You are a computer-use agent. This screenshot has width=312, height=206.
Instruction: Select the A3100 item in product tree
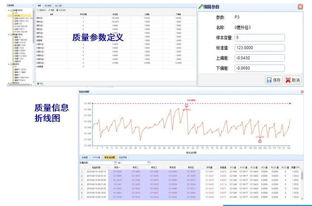click(x=17, y=15)
